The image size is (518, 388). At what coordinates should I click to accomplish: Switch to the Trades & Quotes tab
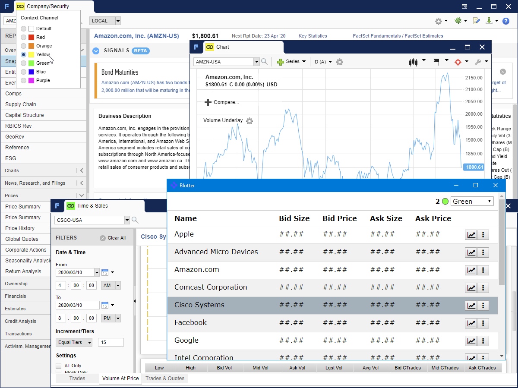(x=165, y=378)
